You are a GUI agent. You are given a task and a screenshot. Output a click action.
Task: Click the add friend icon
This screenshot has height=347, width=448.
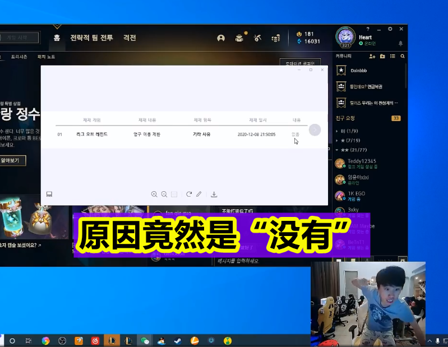(x=372, y=56)
